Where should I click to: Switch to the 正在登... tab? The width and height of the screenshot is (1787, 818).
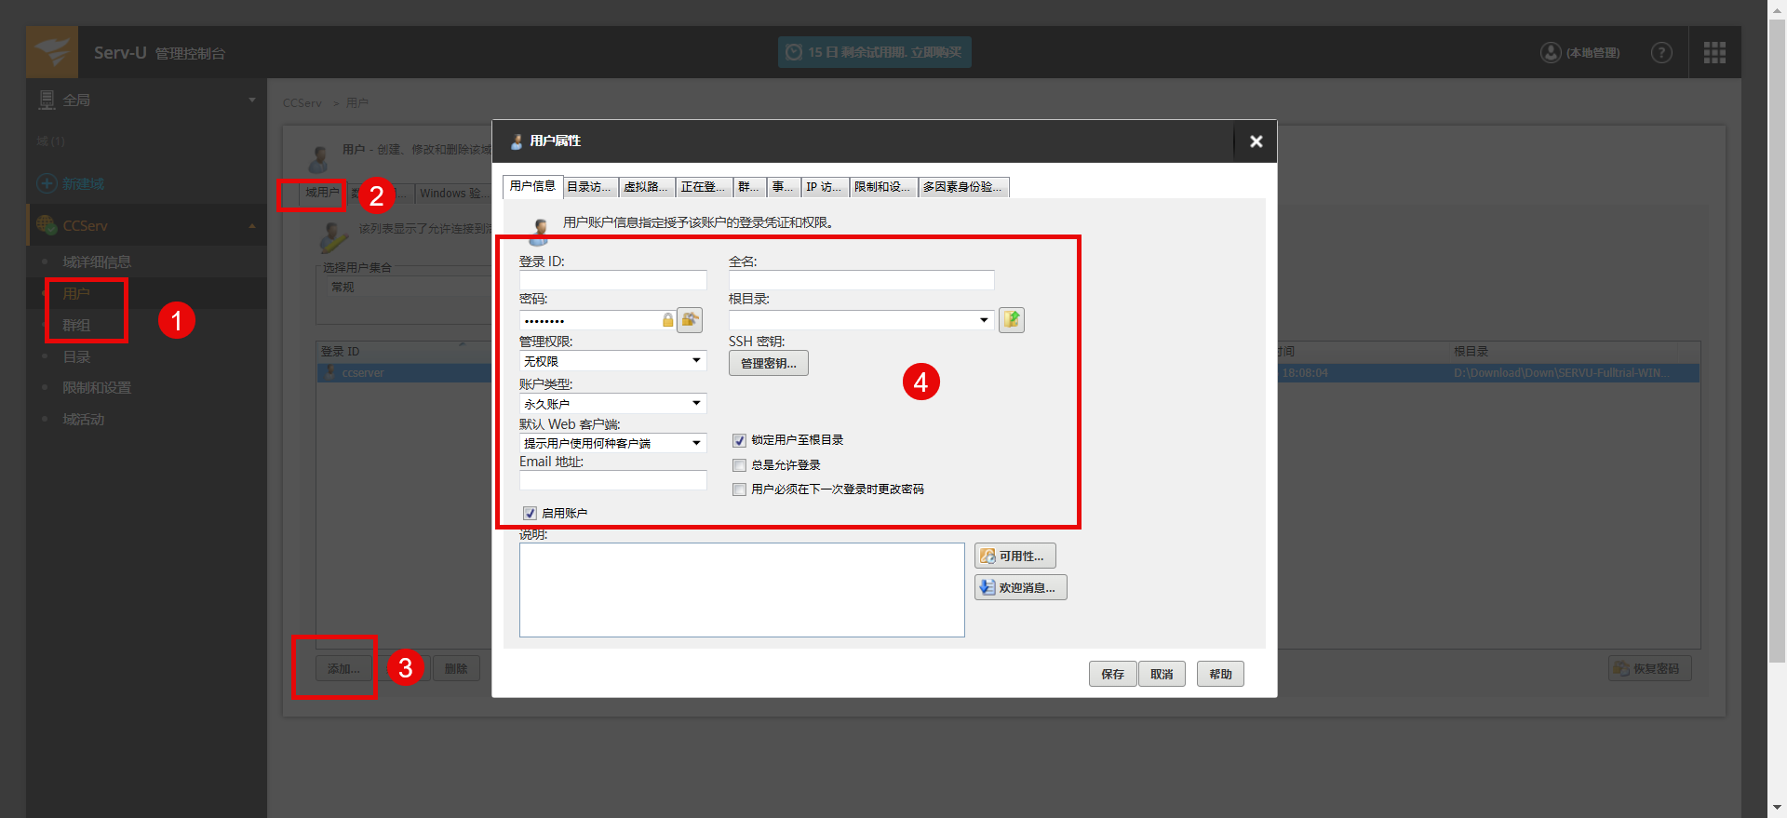[x=703, y=187]
